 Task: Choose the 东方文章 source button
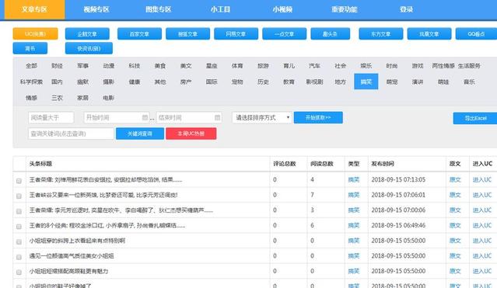(381, 34)
